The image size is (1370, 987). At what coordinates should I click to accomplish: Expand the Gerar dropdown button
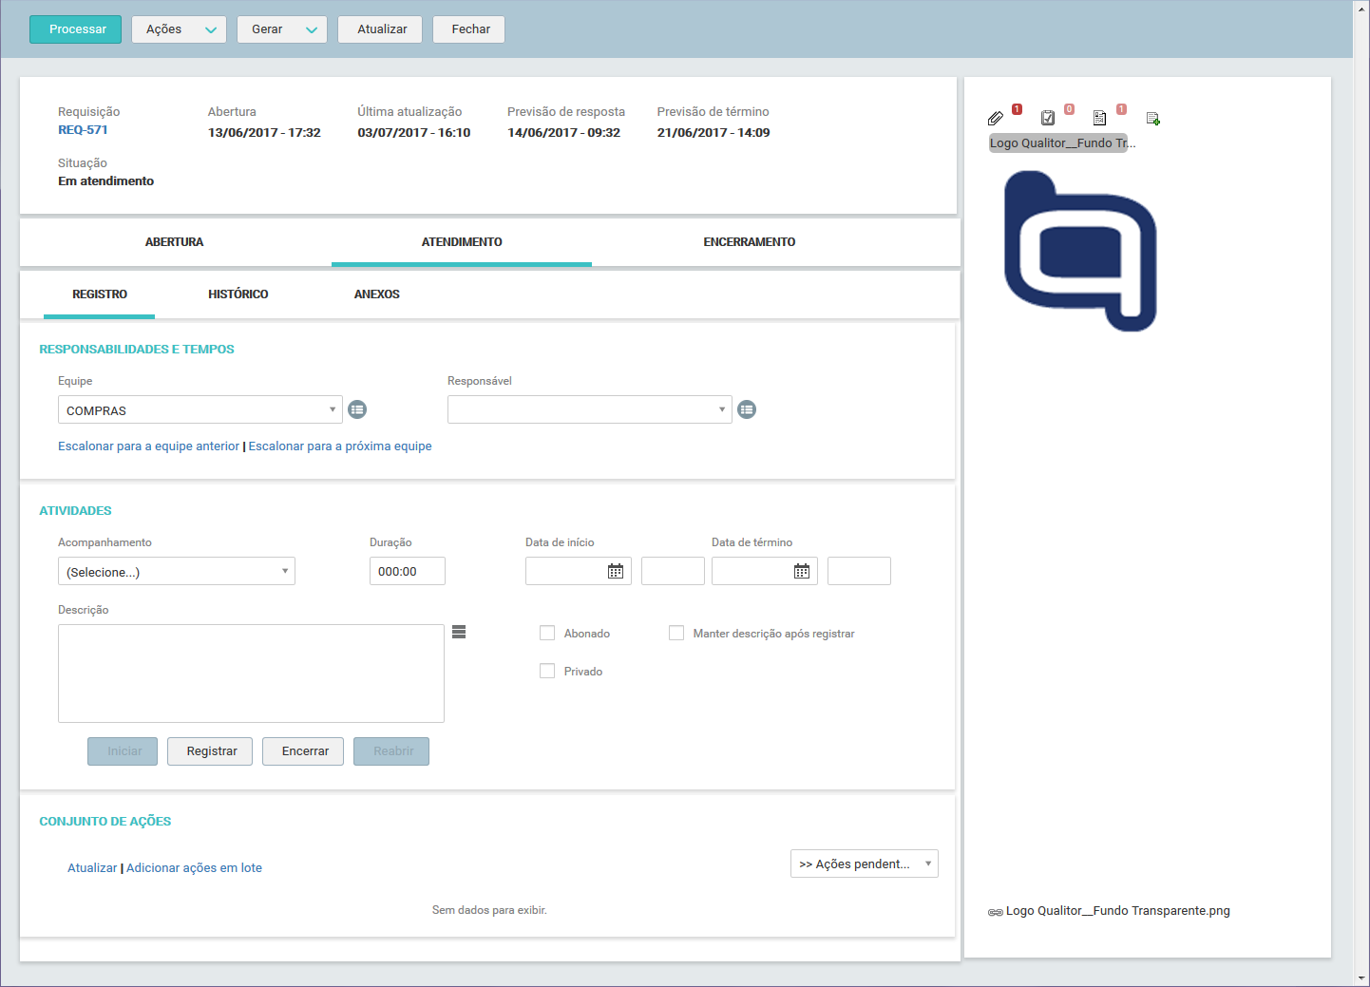point(282,29)
